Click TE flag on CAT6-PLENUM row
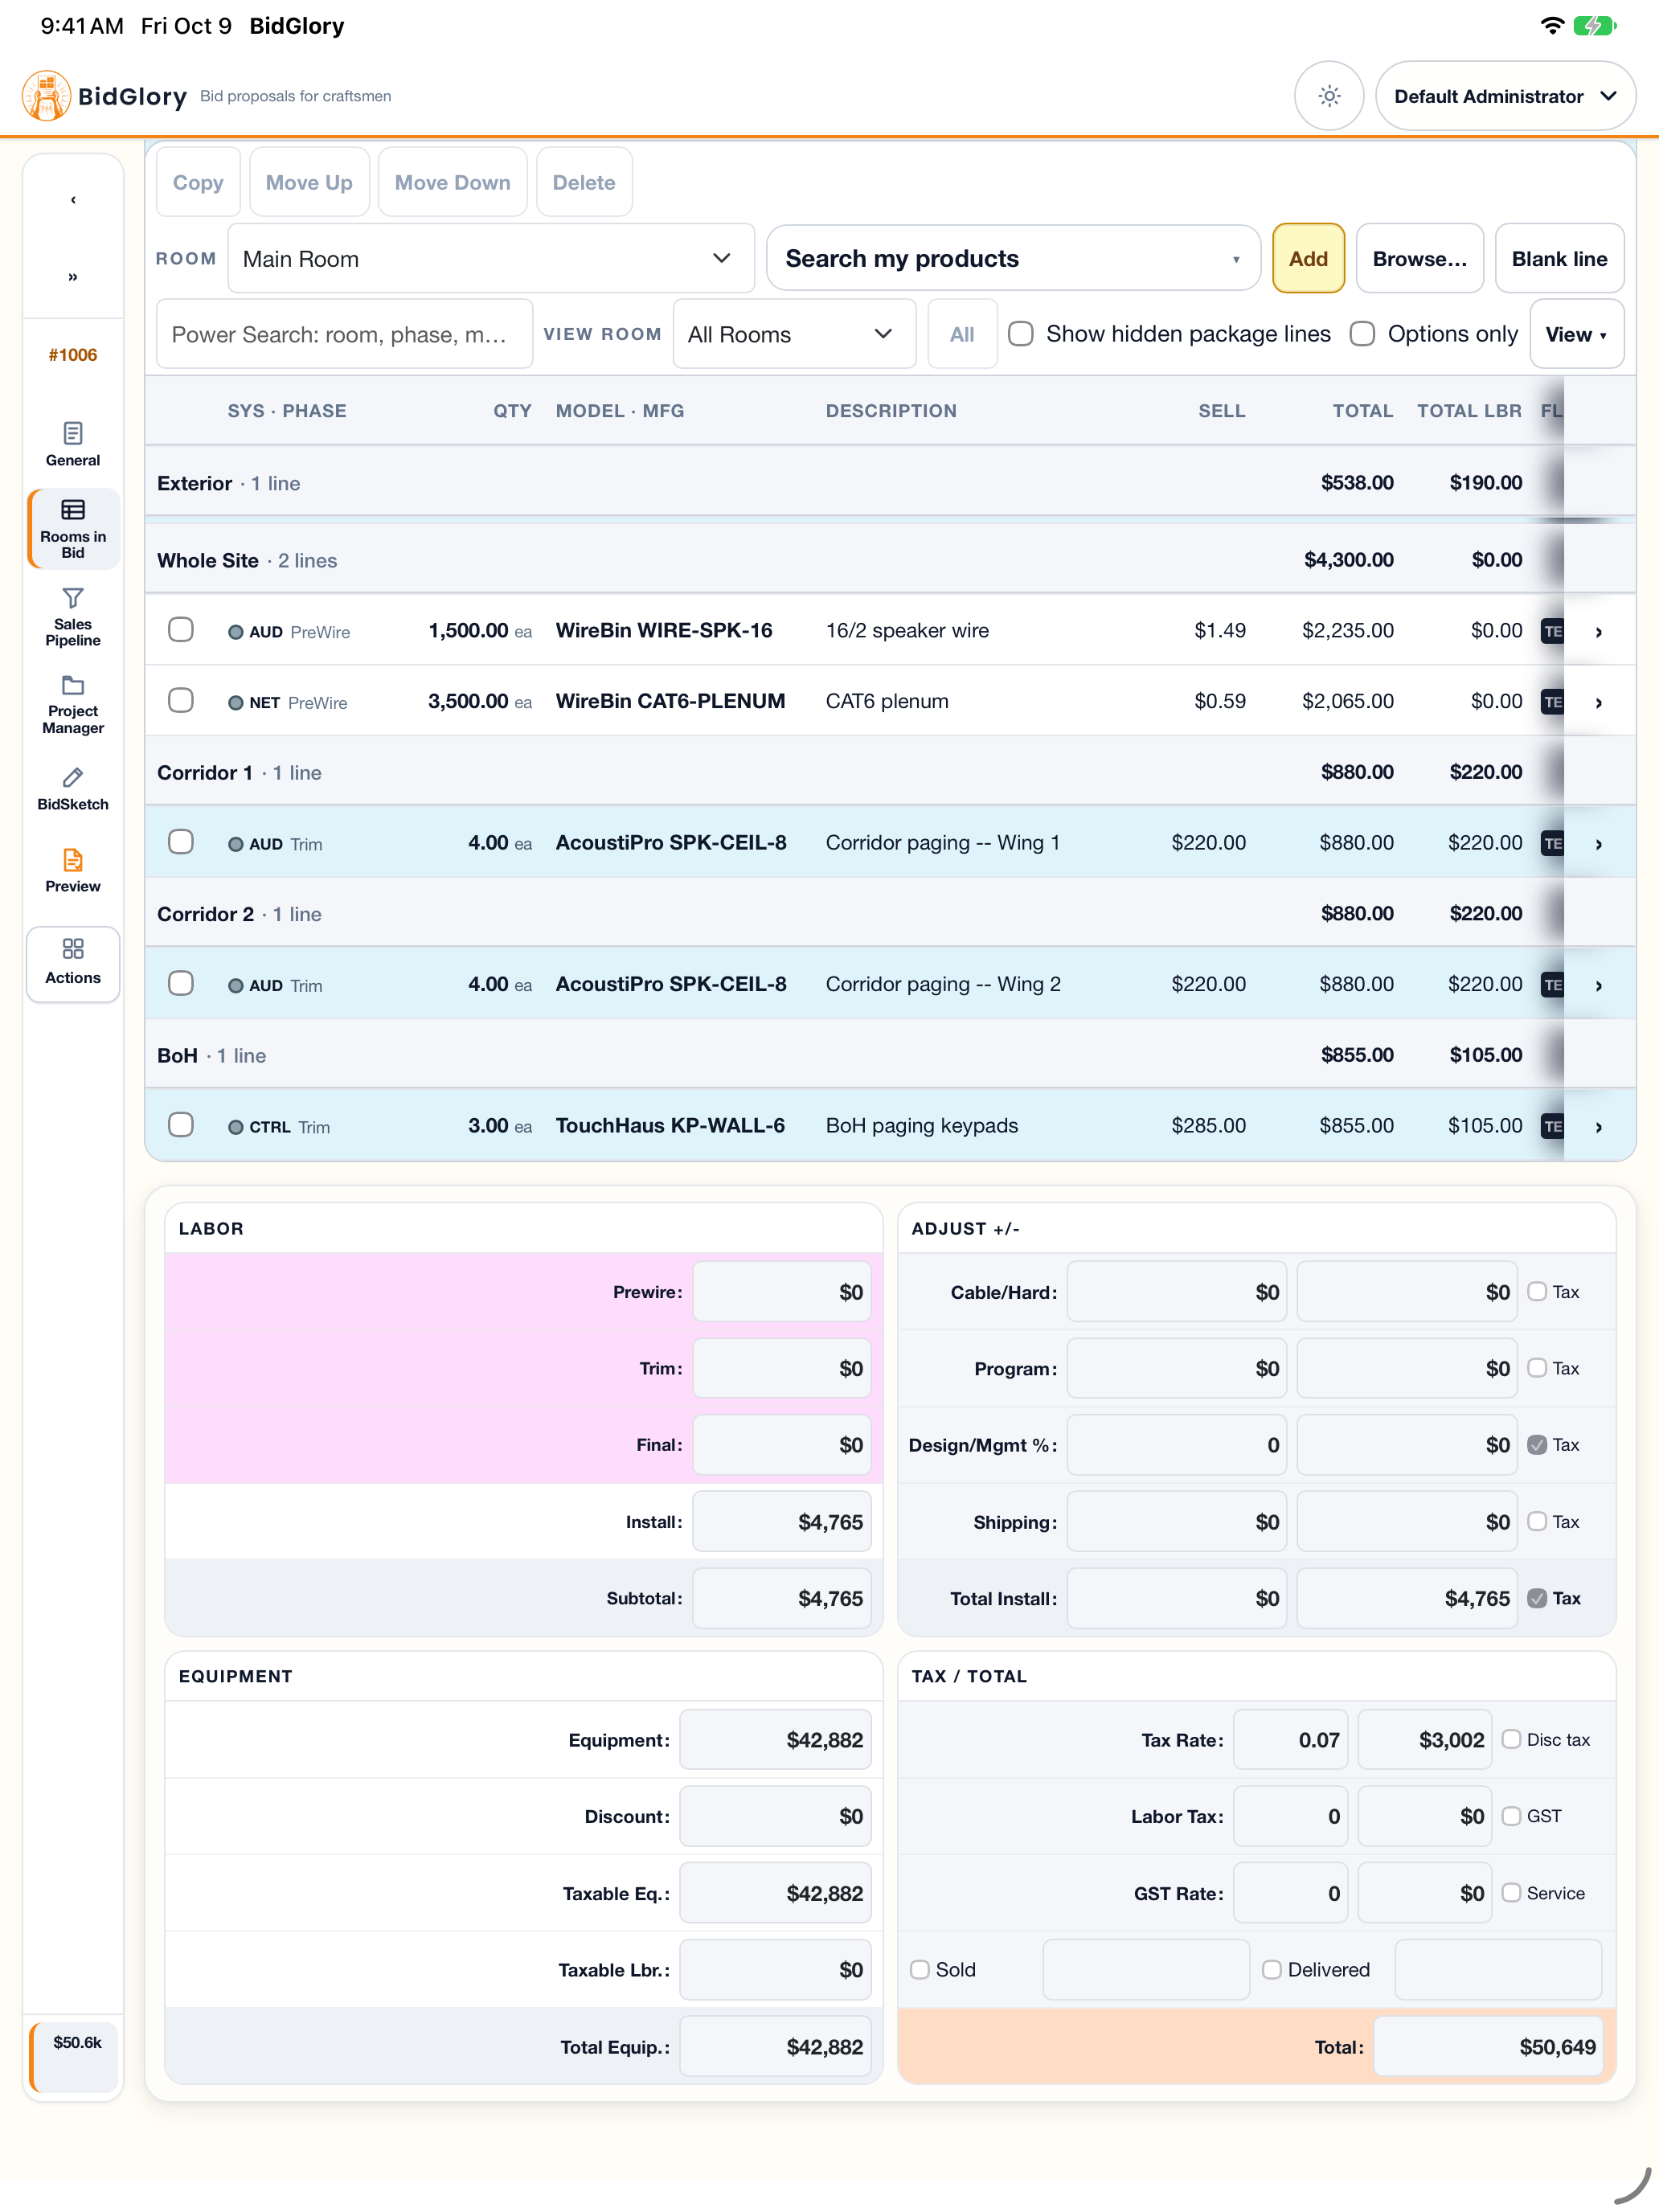Screen dimensions: 1659x2212 1552,703
